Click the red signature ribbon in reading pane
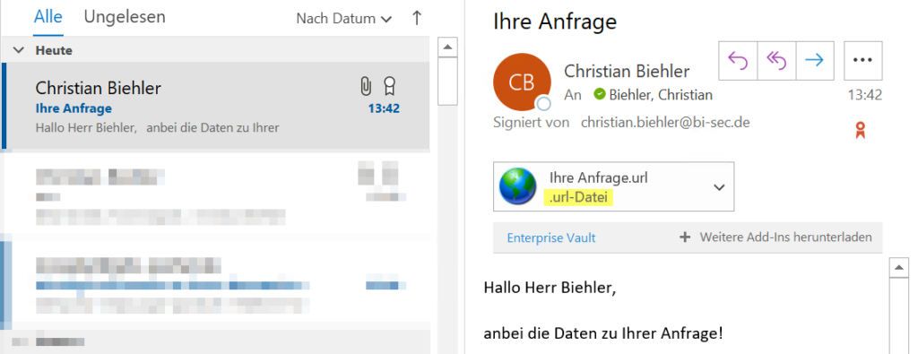 point(860,130)
